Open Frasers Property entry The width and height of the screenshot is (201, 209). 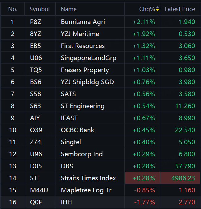(x=85, y=70)
